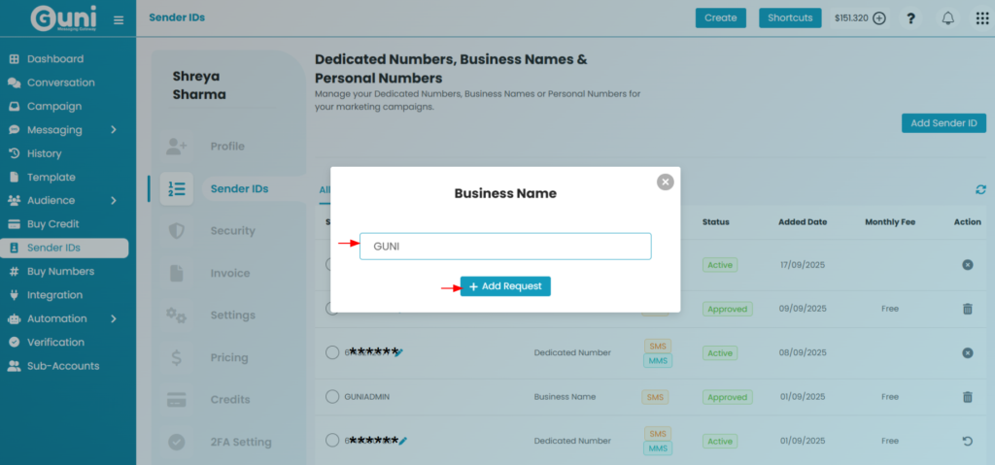Open the notifications bell
This screenshot has height=465, width=995.
pyautogui.click(x=947, y=18)
